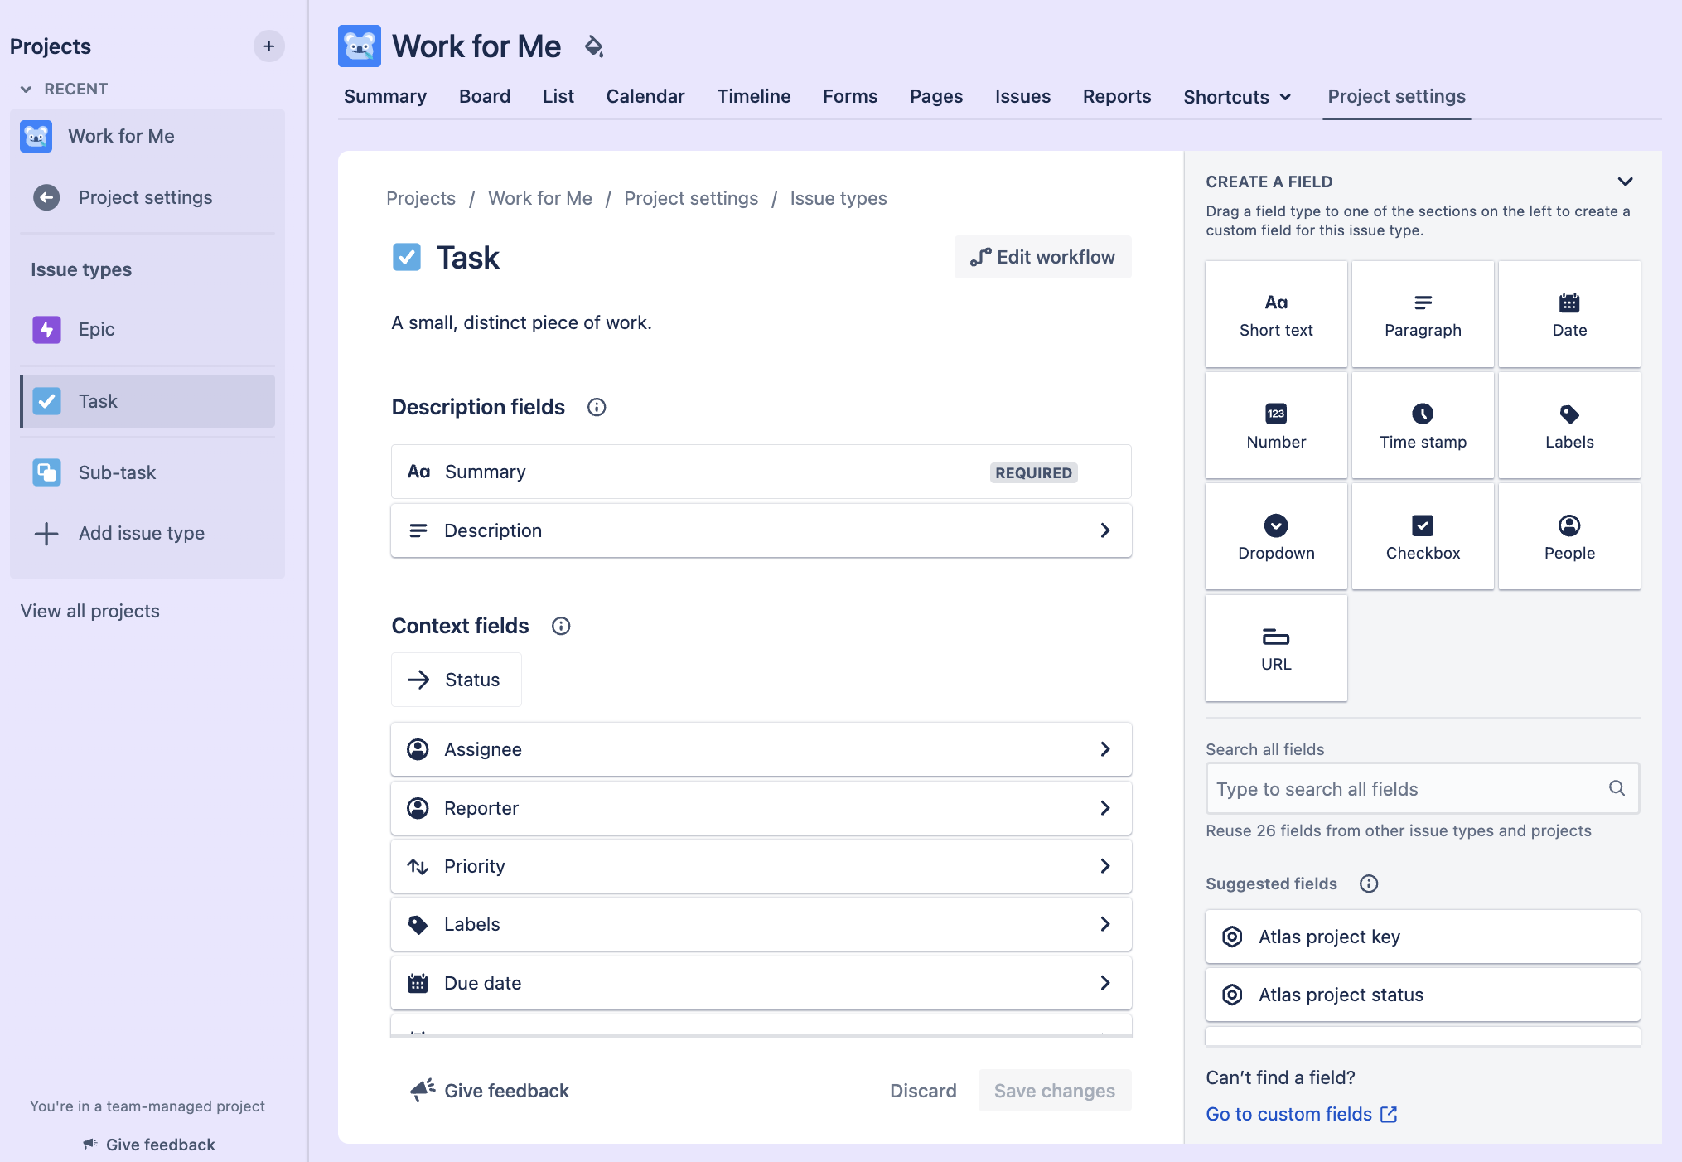The image size is (1682, 1162).
Task: Collapse the Create a field section
Action: coord(1625,182)
